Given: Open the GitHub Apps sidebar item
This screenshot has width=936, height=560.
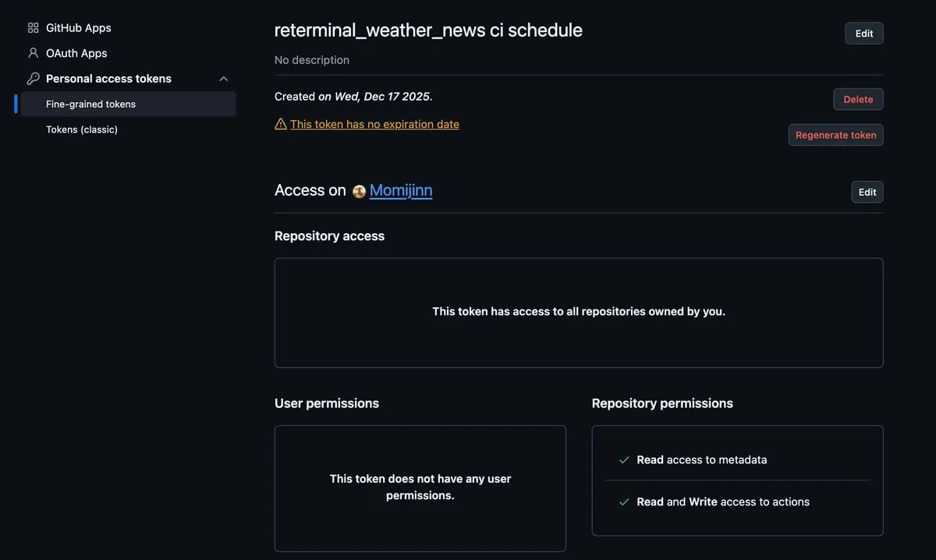Looking at the screenshot, I should [x=78, y=28].
